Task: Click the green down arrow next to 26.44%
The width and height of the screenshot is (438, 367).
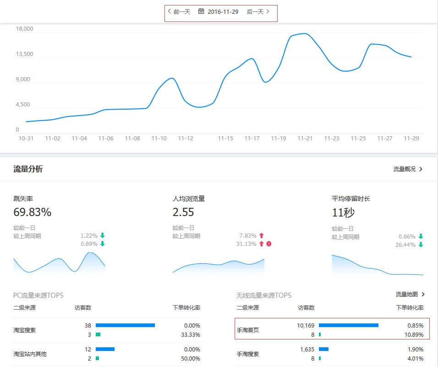Action: (421, 245)
